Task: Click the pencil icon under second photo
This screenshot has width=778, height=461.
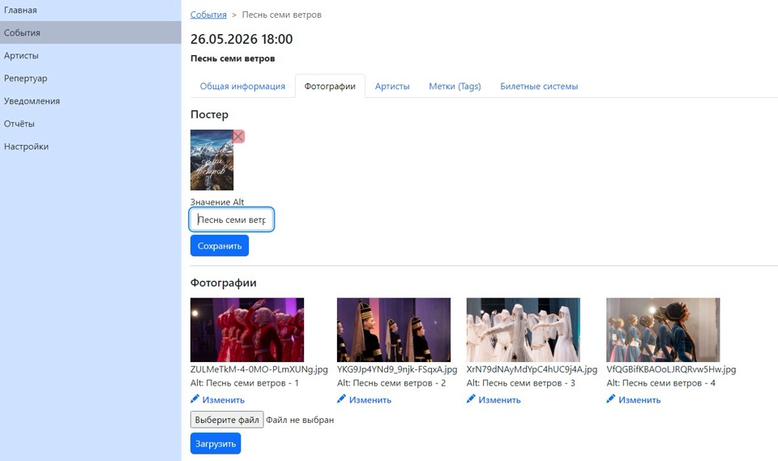Action: (x=342, y=399)
